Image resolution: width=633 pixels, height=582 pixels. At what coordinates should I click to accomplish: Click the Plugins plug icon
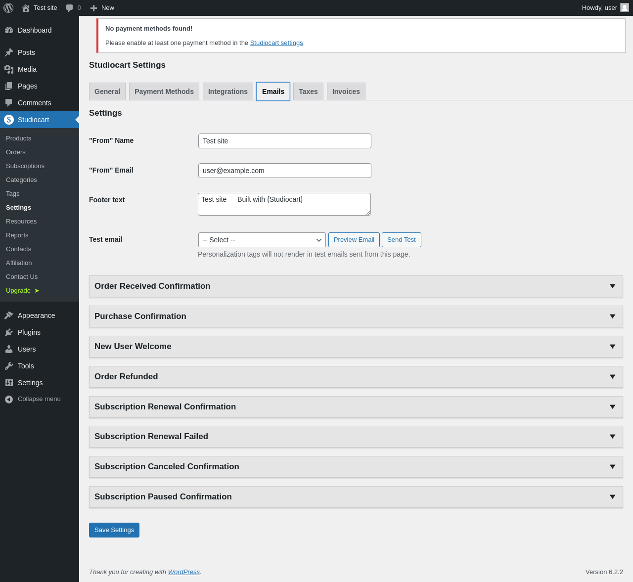pos(9,332)
